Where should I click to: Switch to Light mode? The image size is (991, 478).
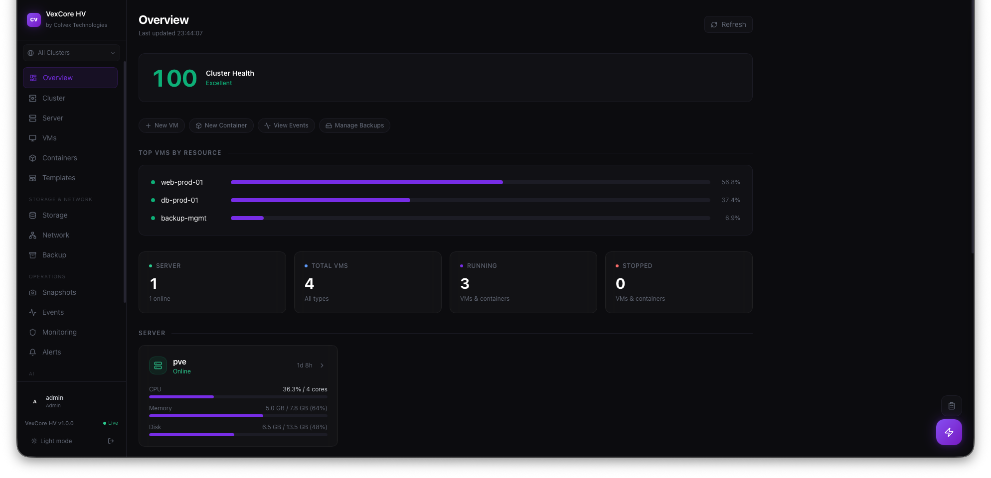pyautogui.click(x=52, y=441)
